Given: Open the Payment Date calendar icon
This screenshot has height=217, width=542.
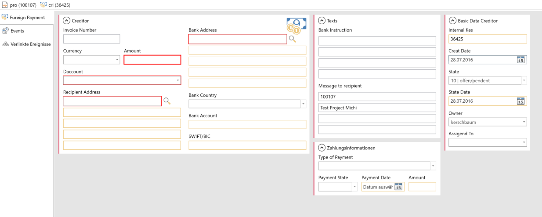Looking at the screenshot, I should click(398, 187).
